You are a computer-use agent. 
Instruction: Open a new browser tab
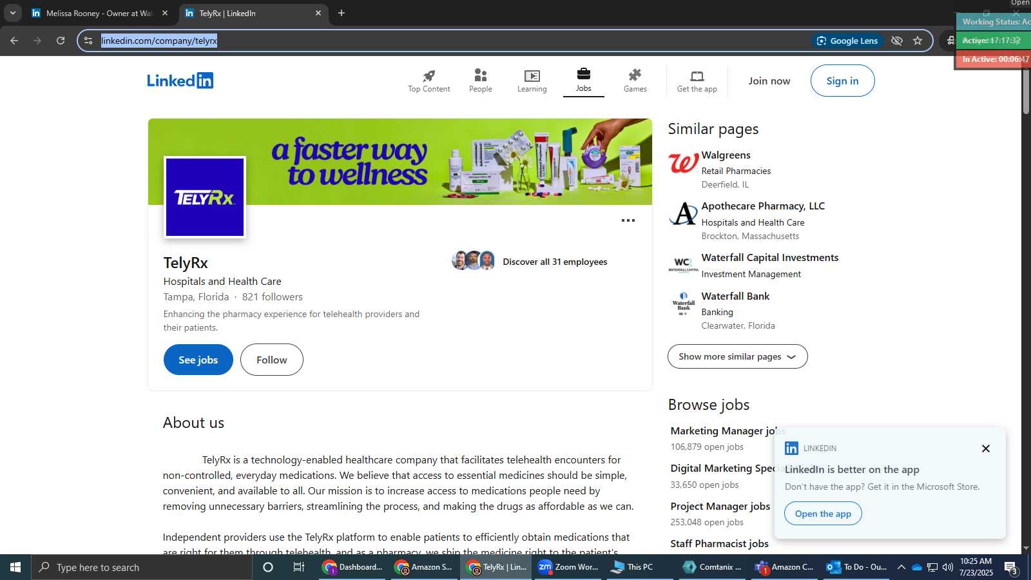tap(342, 13)
